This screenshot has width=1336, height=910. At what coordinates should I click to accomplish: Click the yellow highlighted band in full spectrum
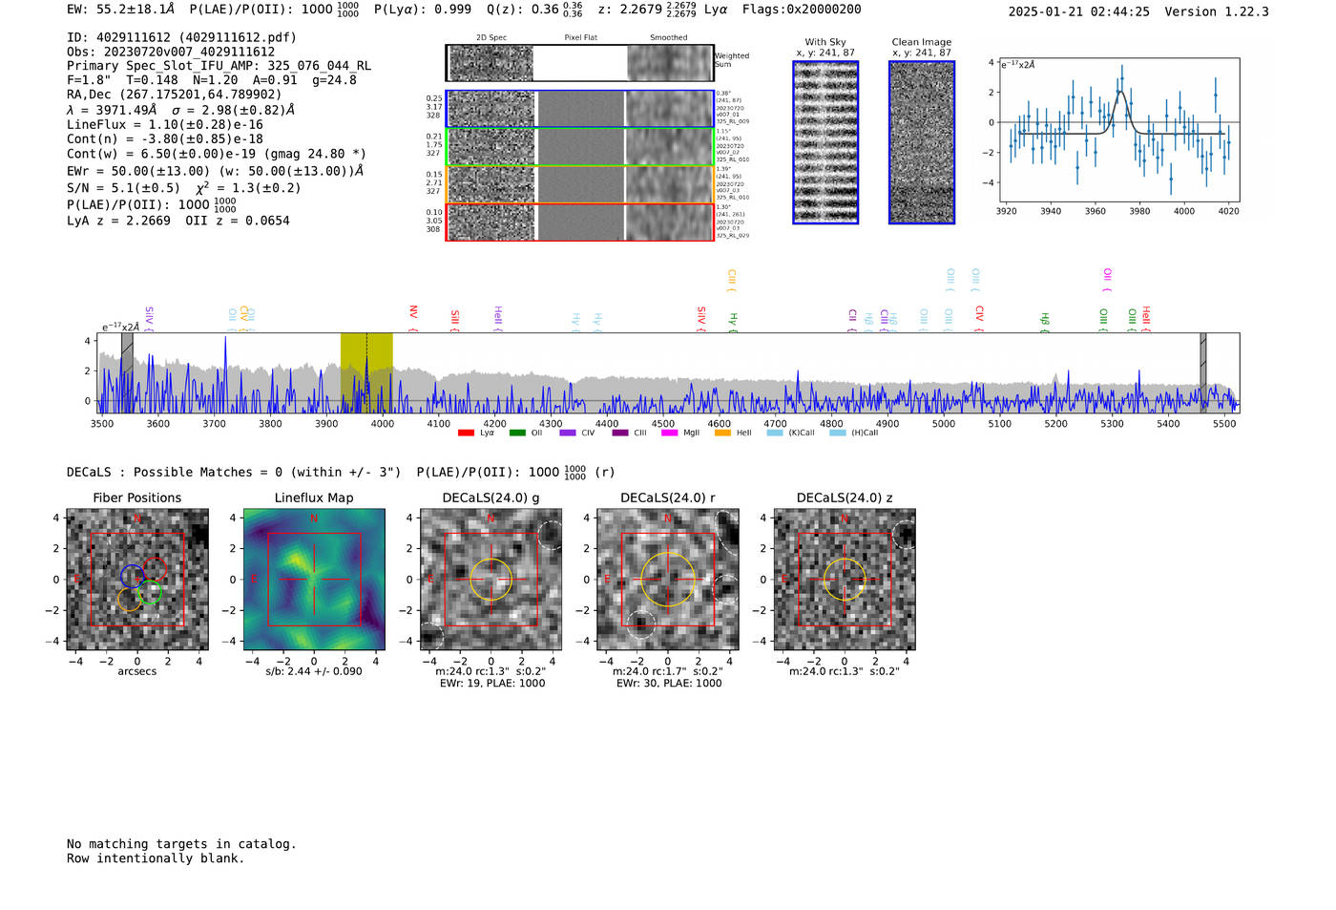point(366,372)
